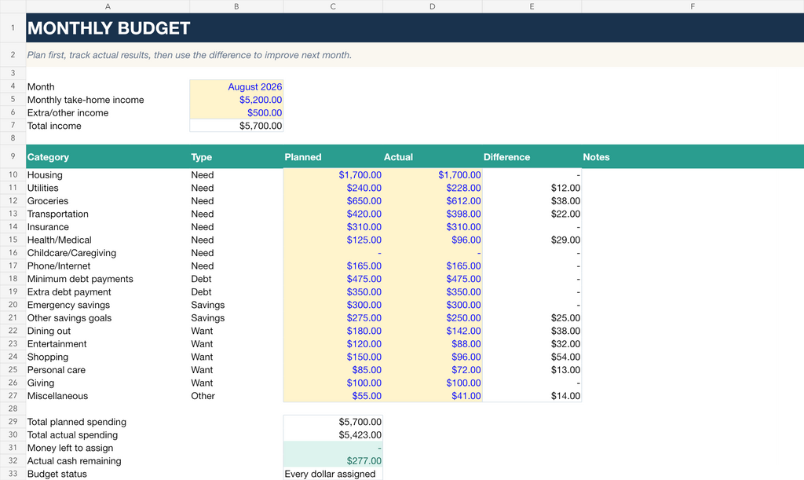Select column E header

pos(532,6)
